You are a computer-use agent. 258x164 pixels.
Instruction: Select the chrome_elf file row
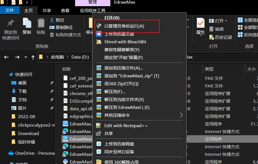coord(78,93)
